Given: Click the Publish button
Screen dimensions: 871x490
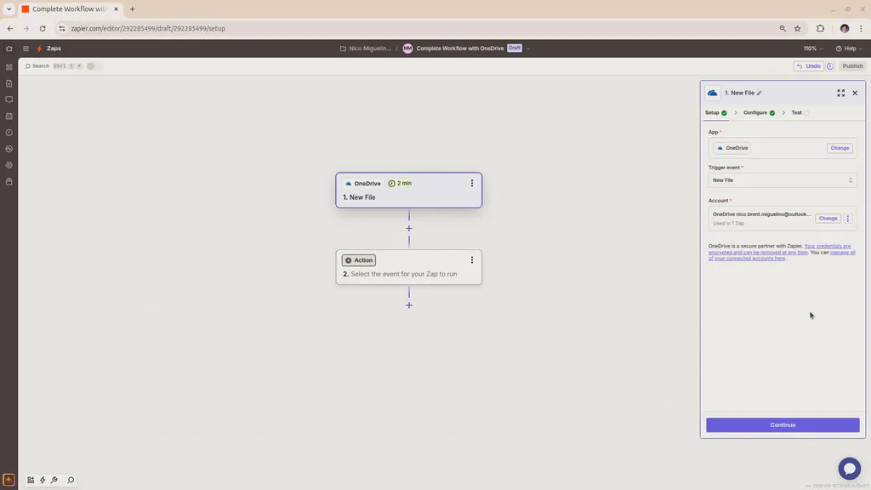Looking at the screenshot, I should [x=852, y=66].
